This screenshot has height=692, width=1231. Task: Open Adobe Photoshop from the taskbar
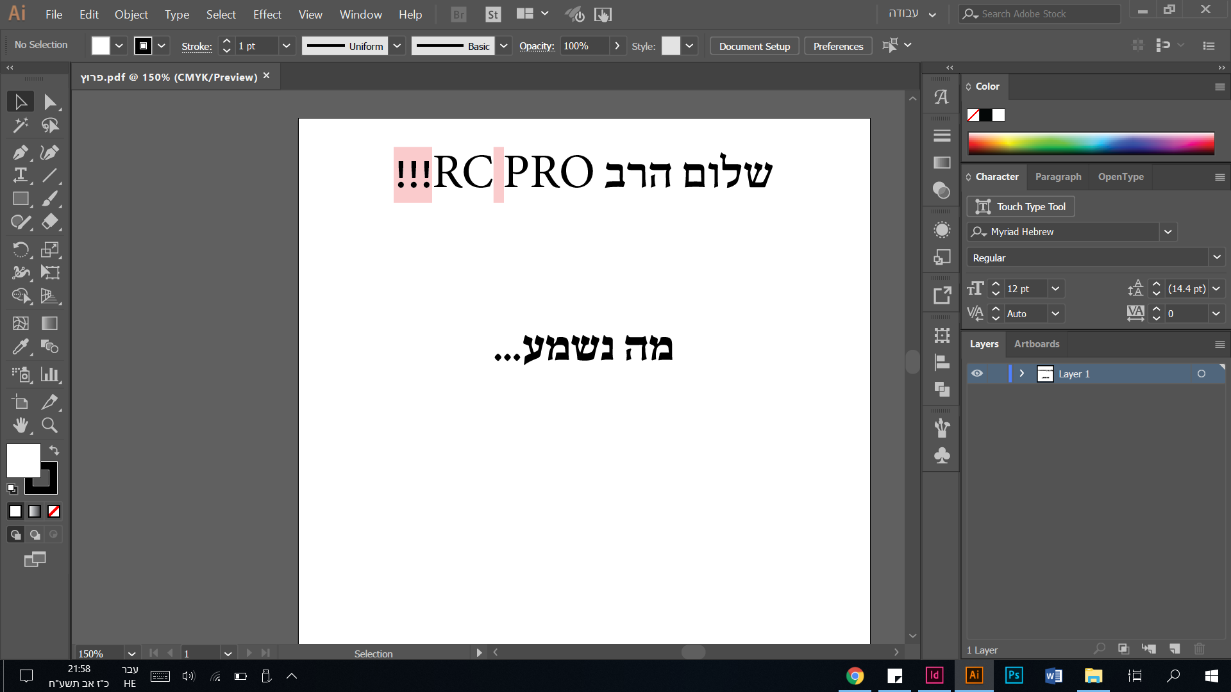(1014, 675)
